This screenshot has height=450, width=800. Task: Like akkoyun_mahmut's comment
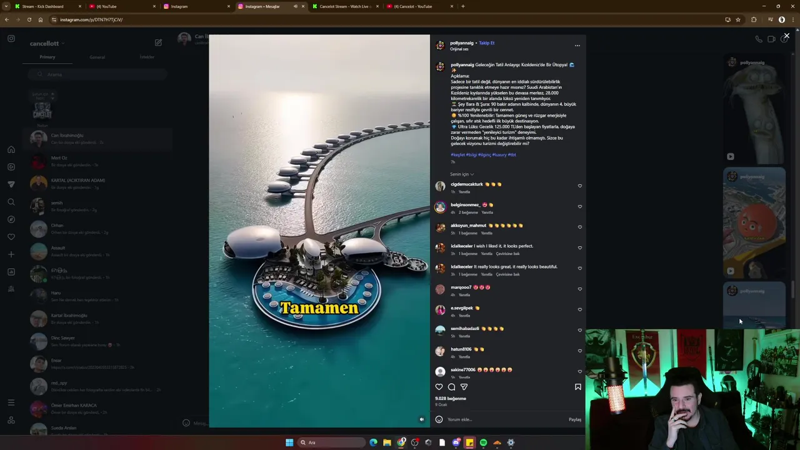tap(580, 227)
